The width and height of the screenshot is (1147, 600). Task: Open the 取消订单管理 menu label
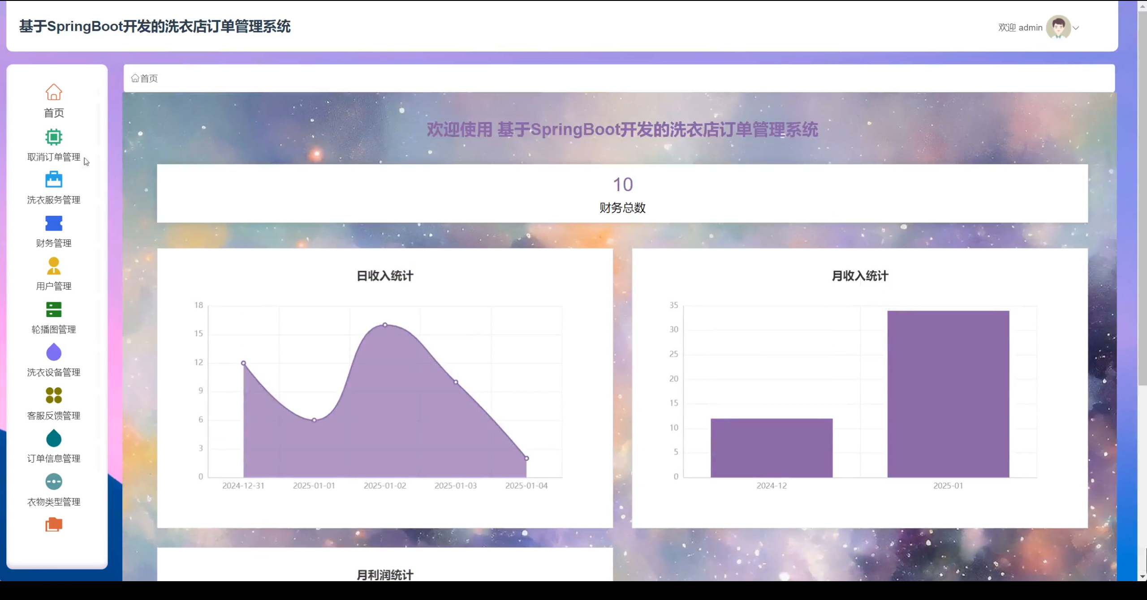coord(54,157)
